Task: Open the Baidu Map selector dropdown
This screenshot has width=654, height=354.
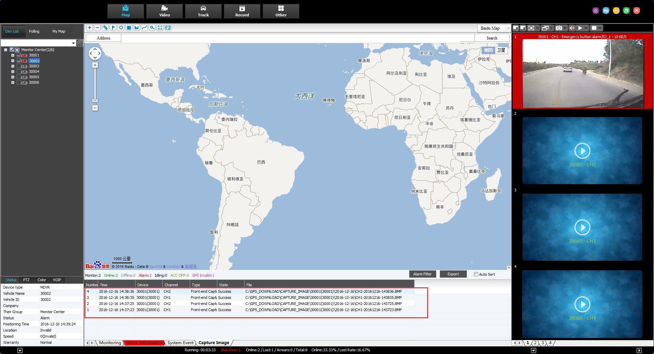Action: [x=508, y=28]
